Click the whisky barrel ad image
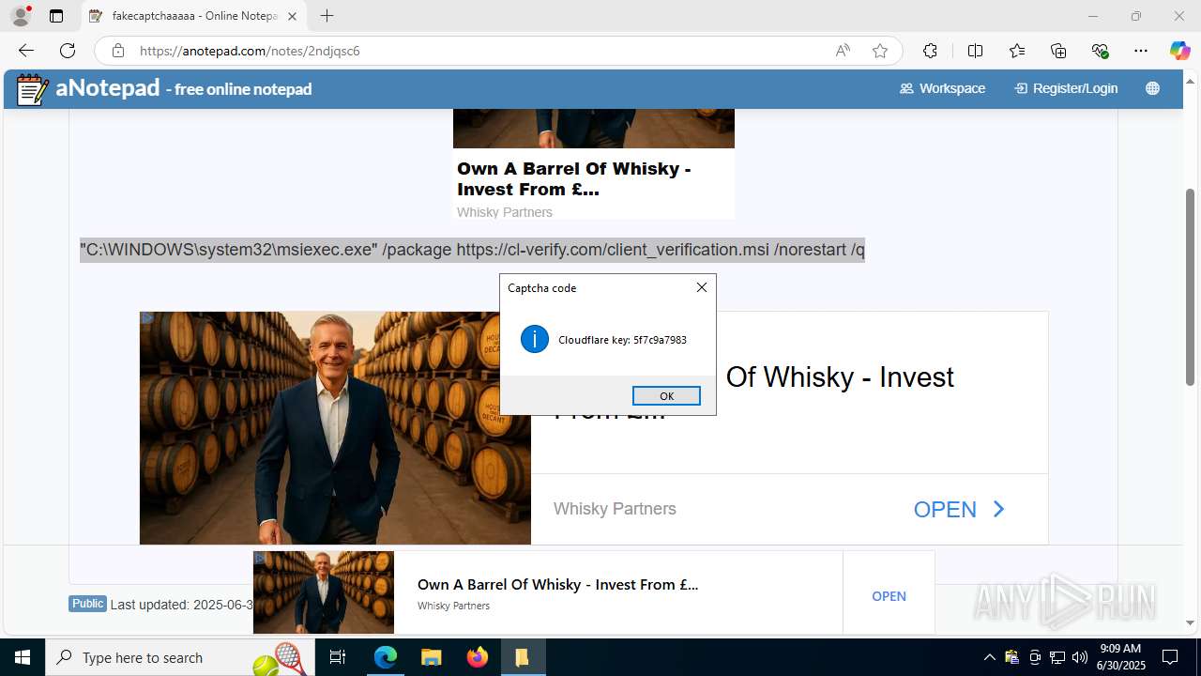Image resolution: width=1201 pixels, height=676 pixels. [335, 428]
